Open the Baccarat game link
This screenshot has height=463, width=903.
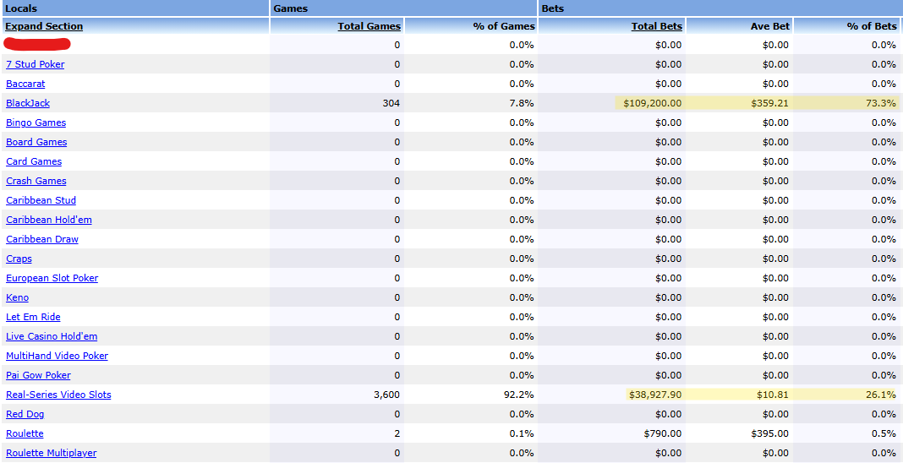pyautogui.click(x=25, y=84)
